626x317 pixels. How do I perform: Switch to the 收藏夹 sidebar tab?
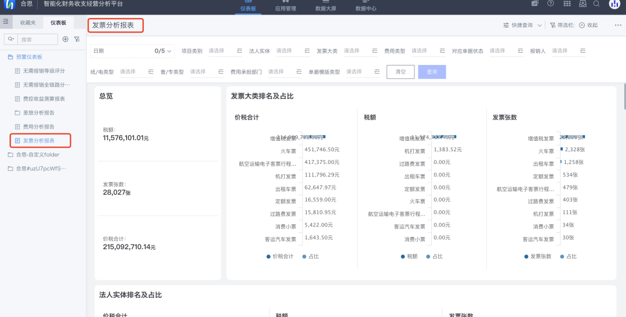[28, 23]
